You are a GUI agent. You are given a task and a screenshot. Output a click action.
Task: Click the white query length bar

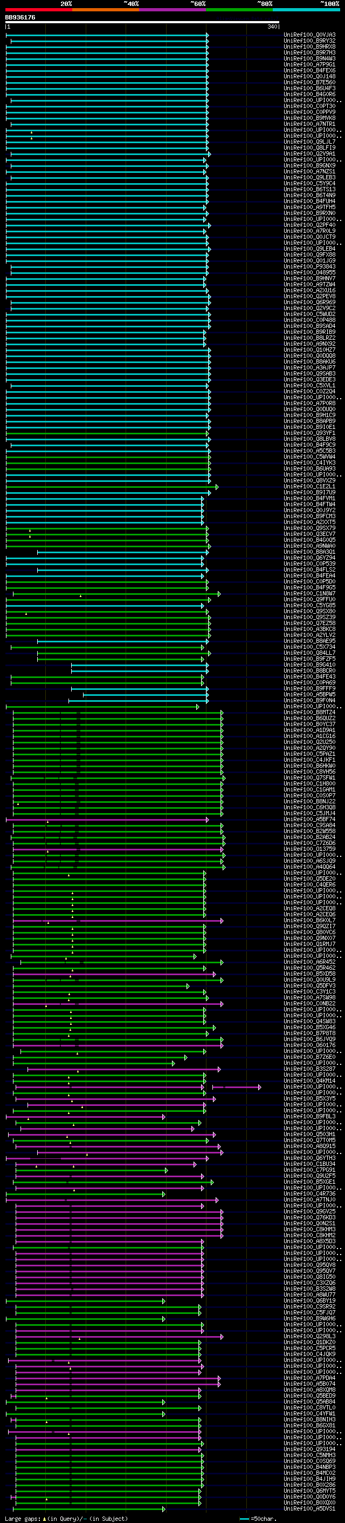pyautogui.click(x=142, y=23)
